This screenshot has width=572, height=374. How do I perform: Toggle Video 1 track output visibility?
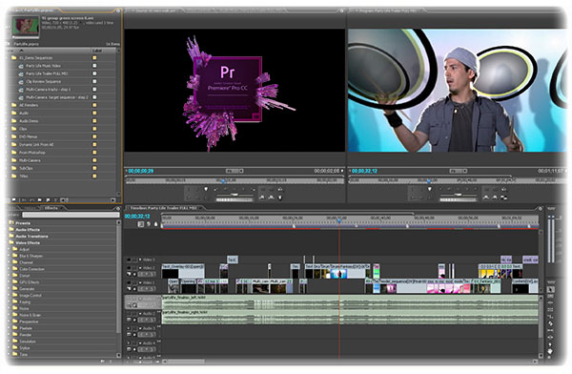click(129, 282)
